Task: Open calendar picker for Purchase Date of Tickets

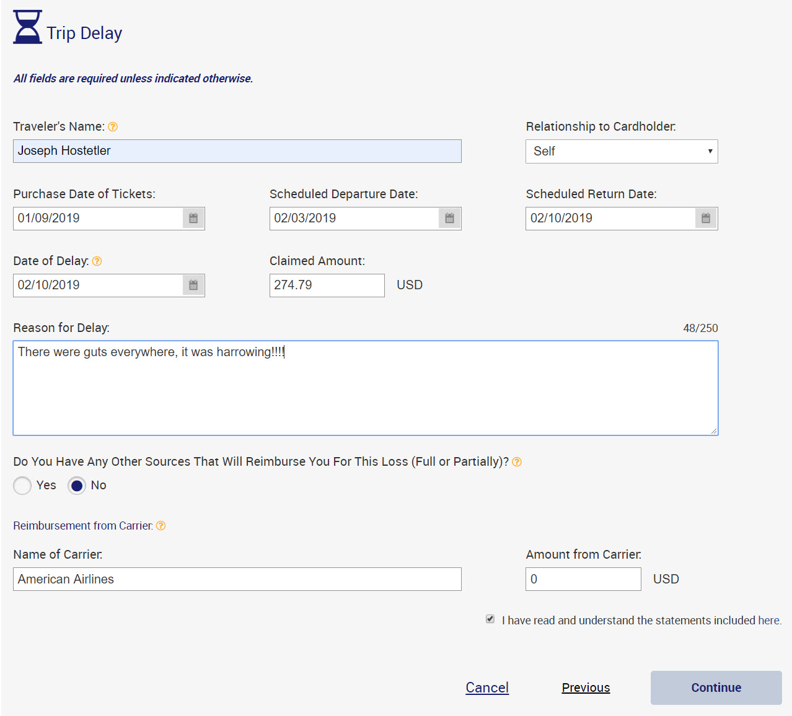Action: pos(193,218)
